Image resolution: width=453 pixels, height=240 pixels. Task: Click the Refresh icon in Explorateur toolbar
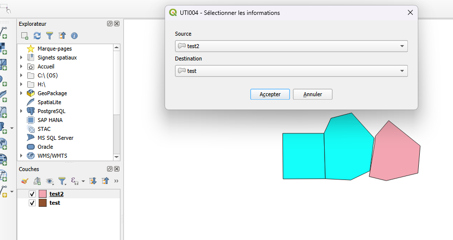(x=37, y=36)
